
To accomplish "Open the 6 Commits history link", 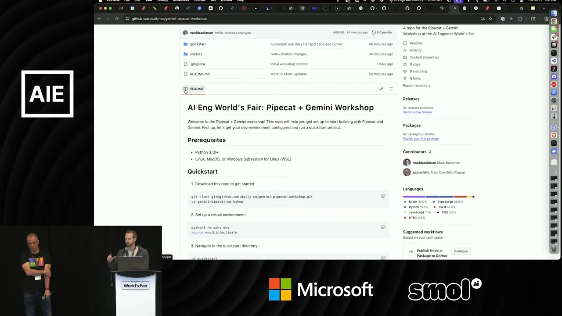I will 382,32.
